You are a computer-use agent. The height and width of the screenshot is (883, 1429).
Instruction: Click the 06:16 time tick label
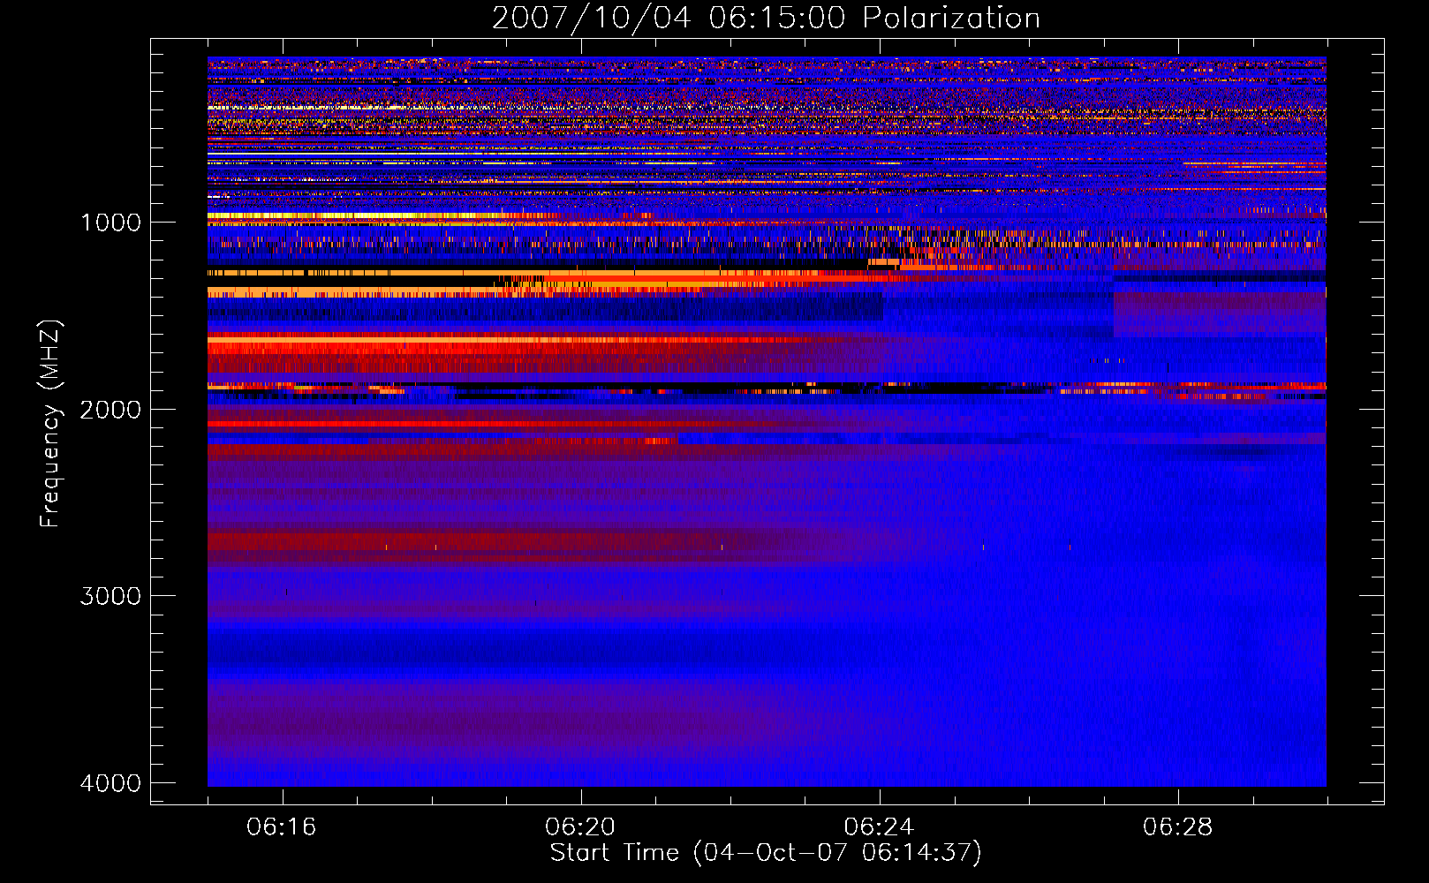point(282,827)
